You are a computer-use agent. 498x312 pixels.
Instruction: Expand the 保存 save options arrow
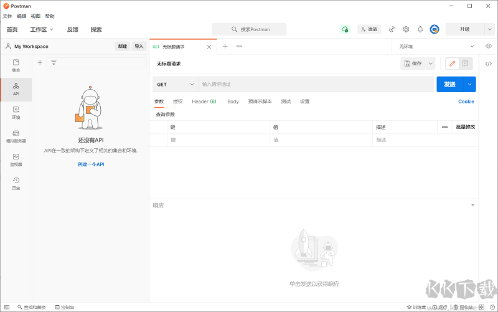pos(431,64)
